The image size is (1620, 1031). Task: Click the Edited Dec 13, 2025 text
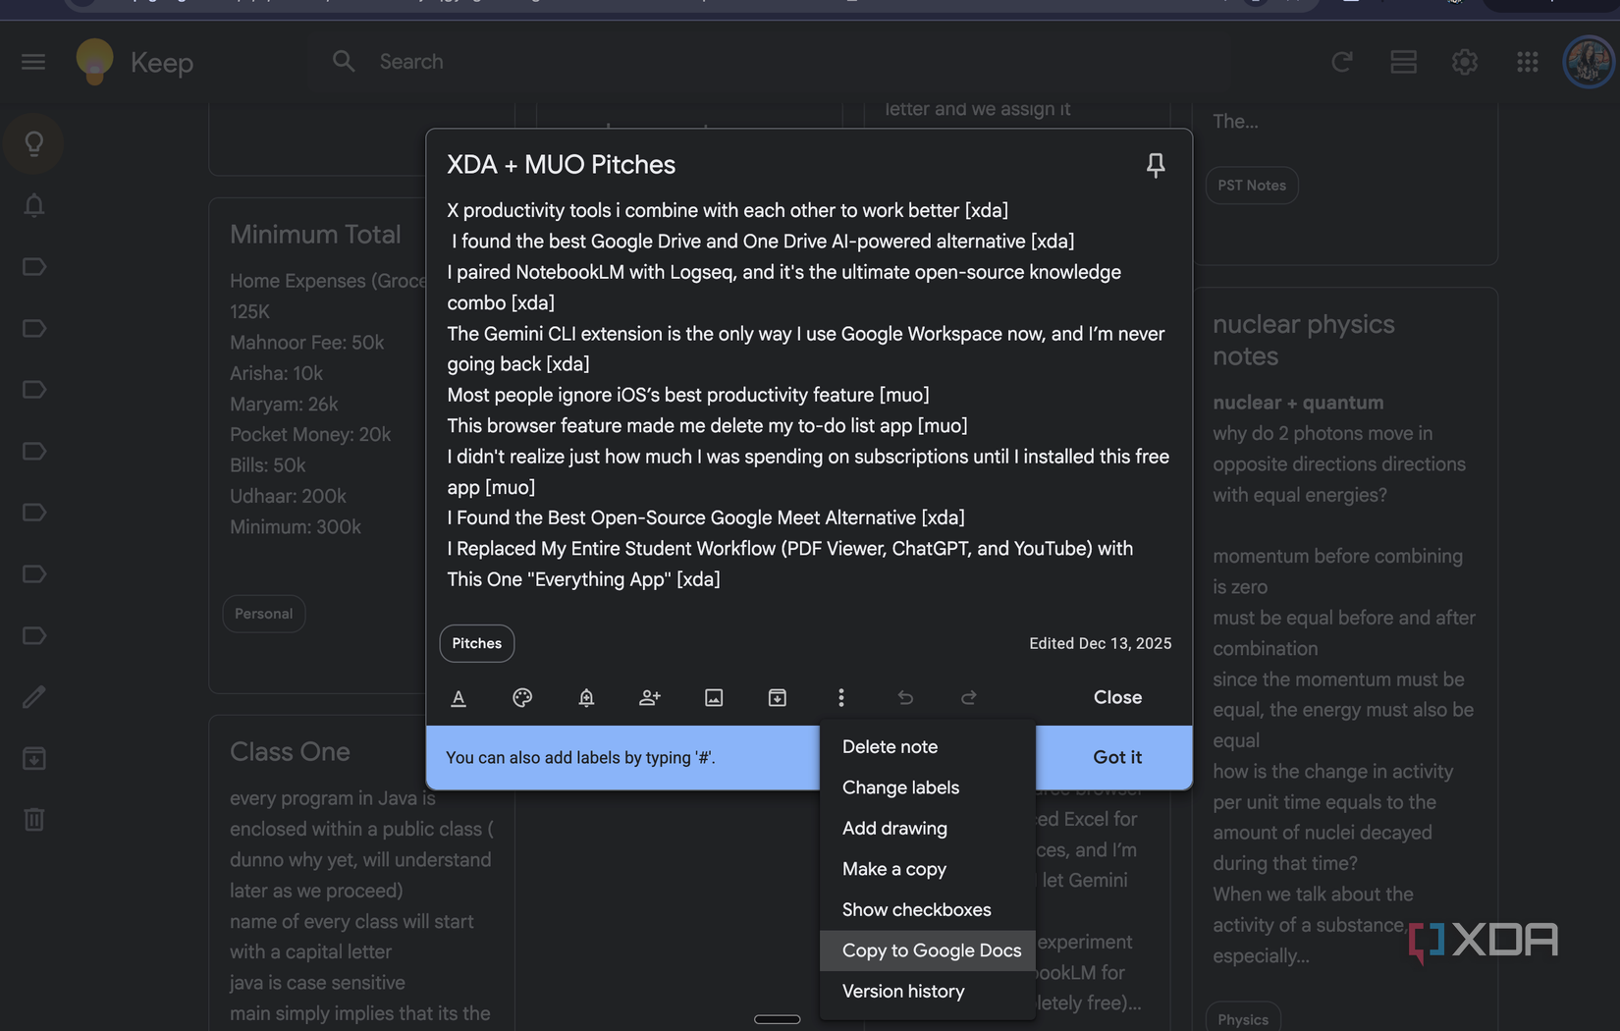click(x=1100, y=643)
